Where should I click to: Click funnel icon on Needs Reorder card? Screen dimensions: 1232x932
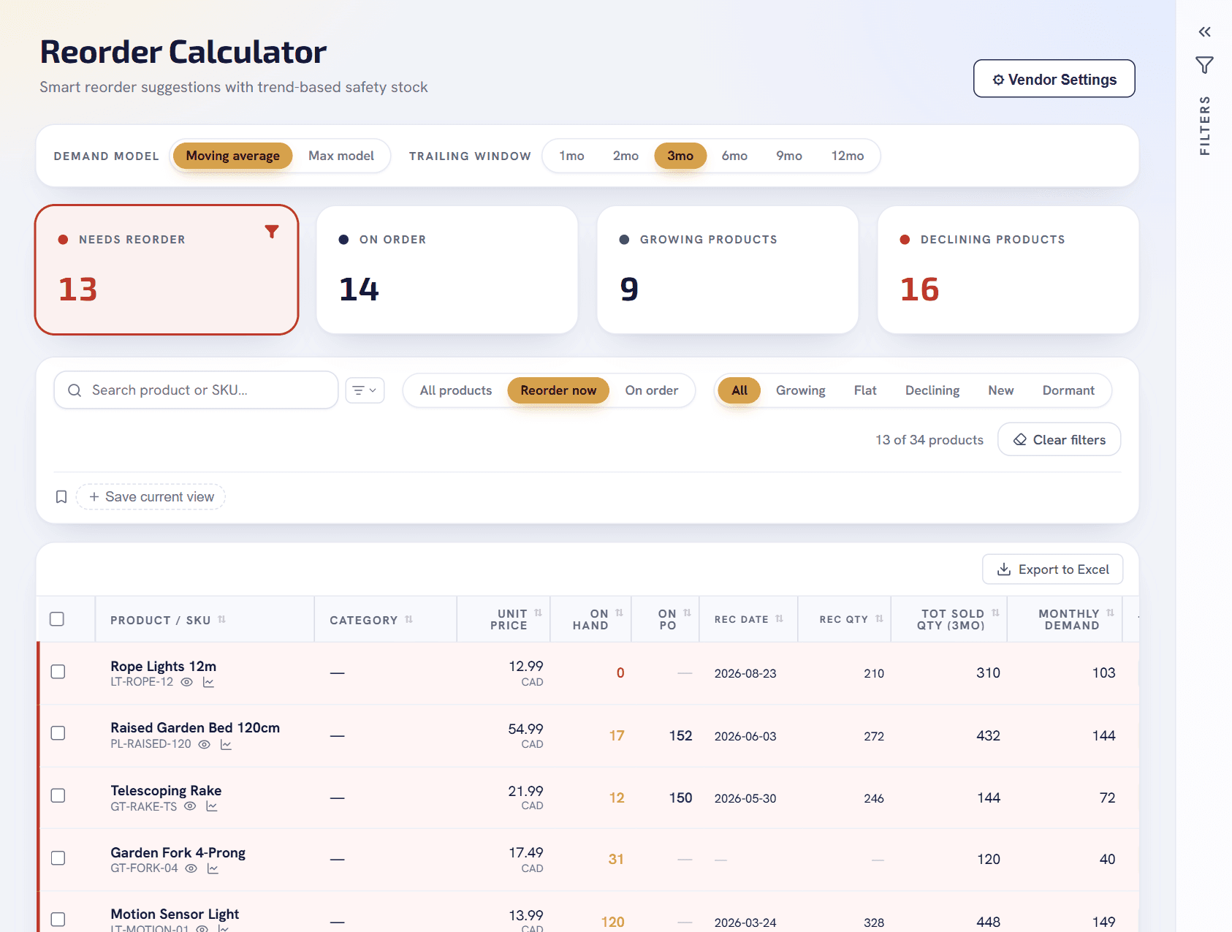272,232
